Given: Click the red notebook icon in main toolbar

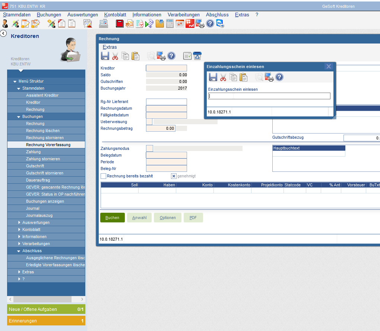Looking at the screenshot, I should point(120,24).
